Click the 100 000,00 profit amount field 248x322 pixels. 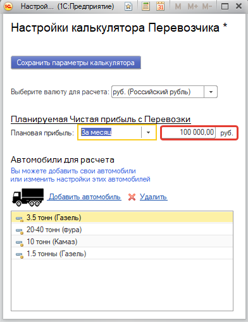tap(189, 132)
